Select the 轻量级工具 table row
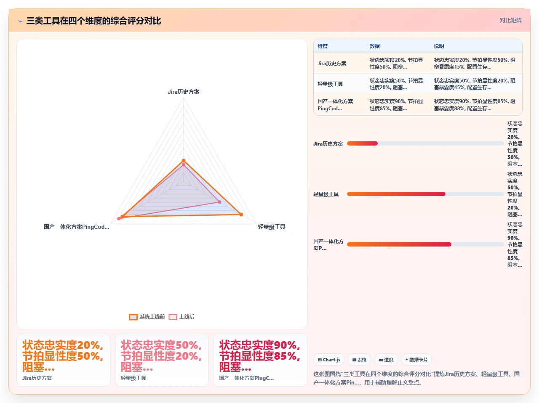Screen dimensions: 539x403 (418, 84)
